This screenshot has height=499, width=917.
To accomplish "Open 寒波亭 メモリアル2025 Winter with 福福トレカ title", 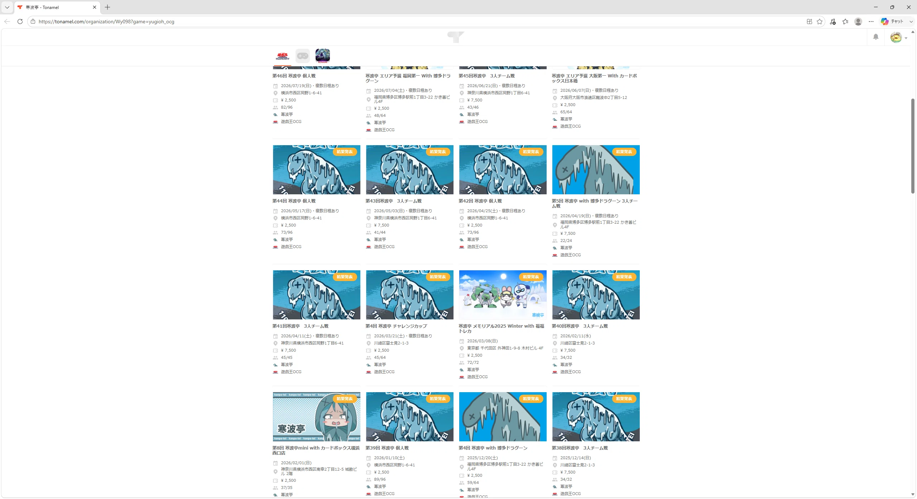I will tap(501, 328).
